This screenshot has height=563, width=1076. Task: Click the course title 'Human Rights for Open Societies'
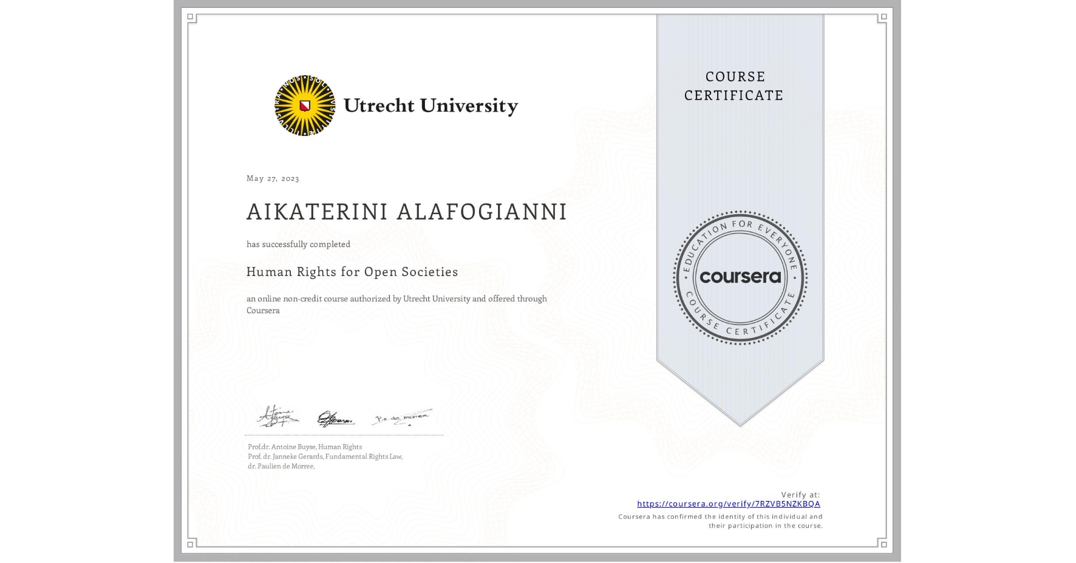click(352, 272)
